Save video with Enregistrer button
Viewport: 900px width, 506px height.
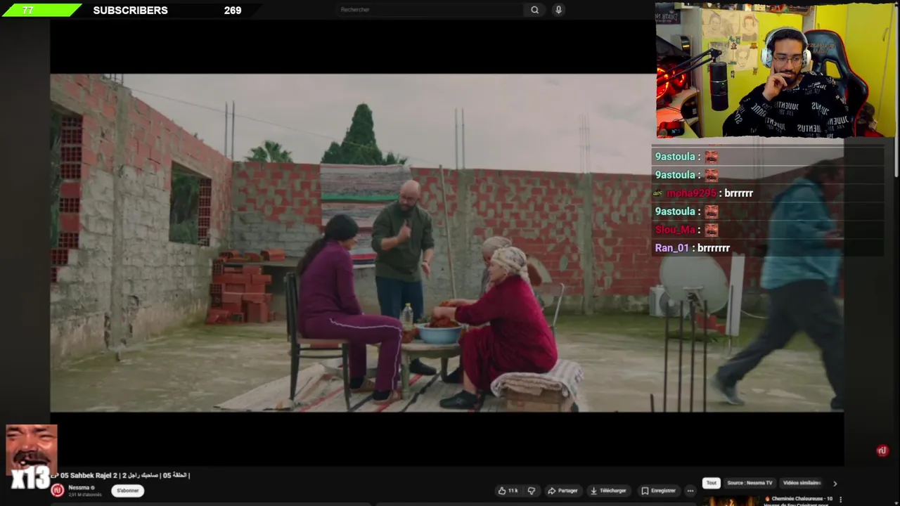click(659, 491)
